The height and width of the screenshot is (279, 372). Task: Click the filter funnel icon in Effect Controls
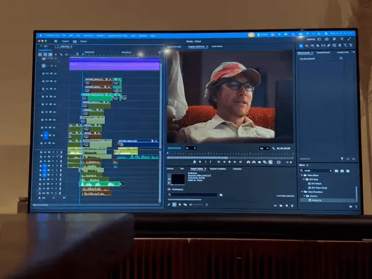click(342, 159)
